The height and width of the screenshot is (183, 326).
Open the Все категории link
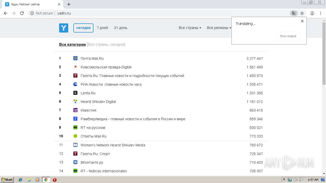[72, 44]
